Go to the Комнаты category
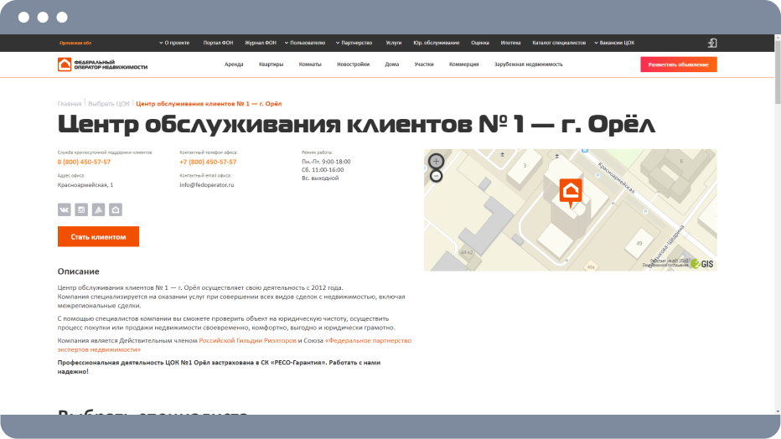The image size is (781, 439). point(310,65)
